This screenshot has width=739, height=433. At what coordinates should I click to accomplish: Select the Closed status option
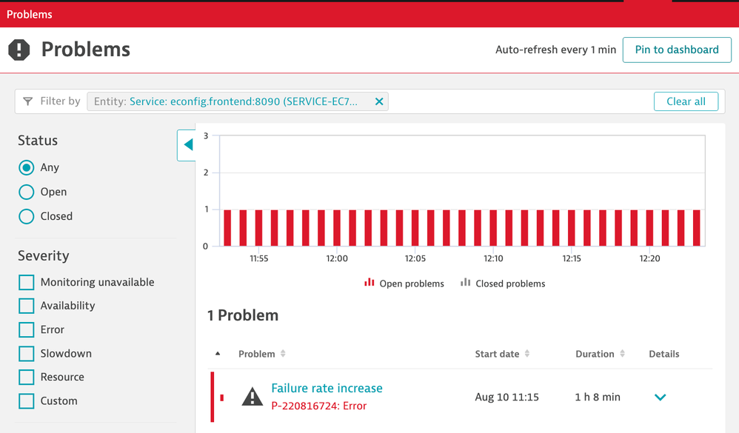(27, 217)
